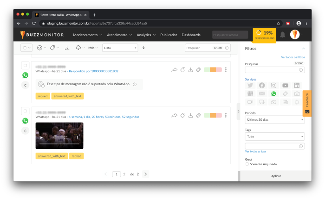Enable the Somente Arquivado checkbox

247,164
